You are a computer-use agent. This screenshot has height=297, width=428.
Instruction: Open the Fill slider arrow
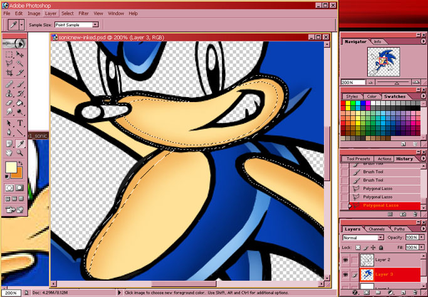[x=422, y=247]
